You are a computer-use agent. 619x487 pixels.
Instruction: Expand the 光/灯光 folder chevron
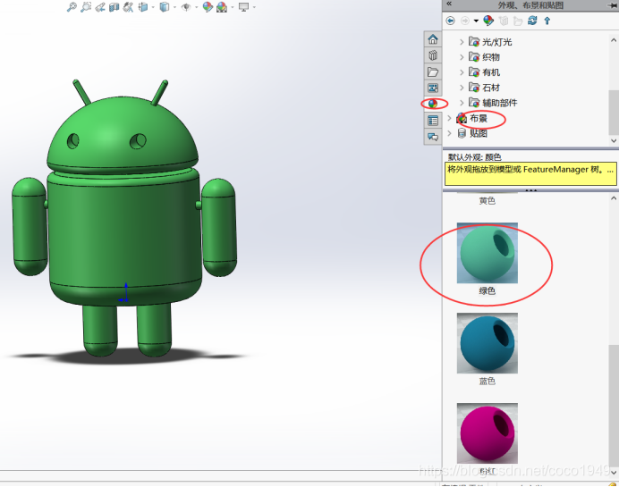click(x=462, y=42)
